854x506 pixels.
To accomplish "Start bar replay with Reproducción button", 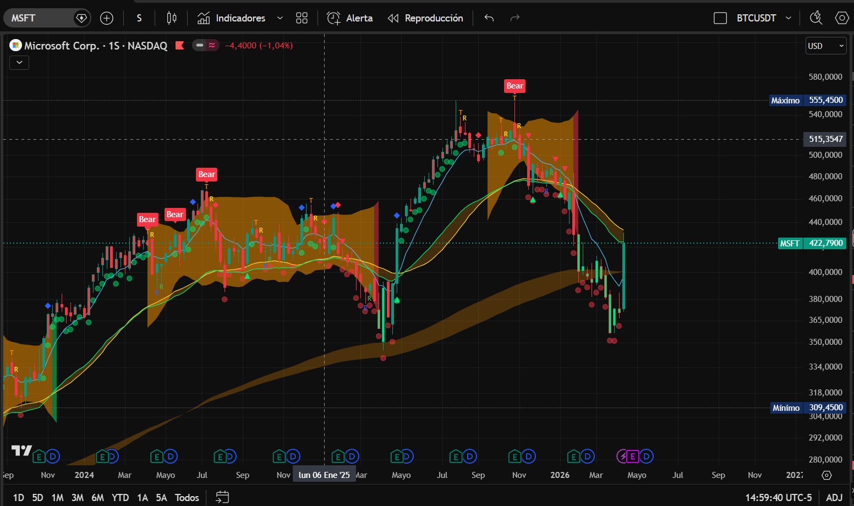I will pyautogui.click(x=425, y=18).
